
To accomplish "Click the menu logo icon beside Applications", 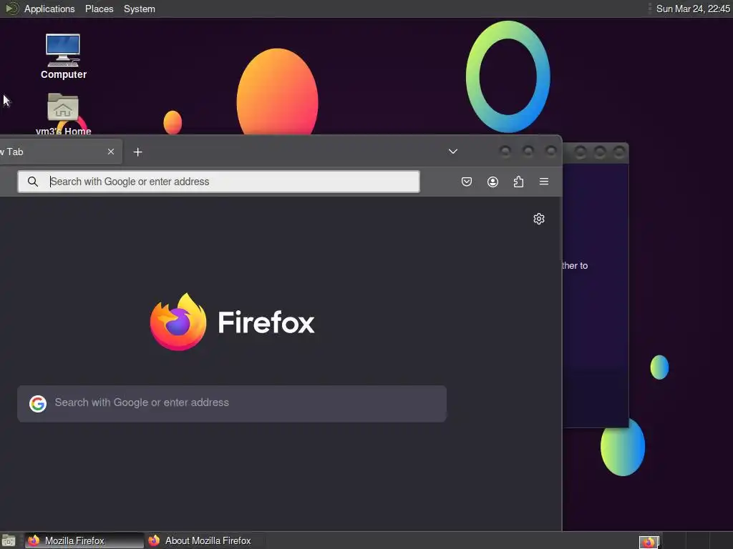I will tap(11, 9).
